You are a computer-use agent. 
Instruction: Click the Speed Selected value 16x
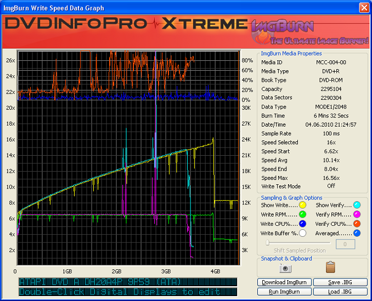[x=331, y=143]
